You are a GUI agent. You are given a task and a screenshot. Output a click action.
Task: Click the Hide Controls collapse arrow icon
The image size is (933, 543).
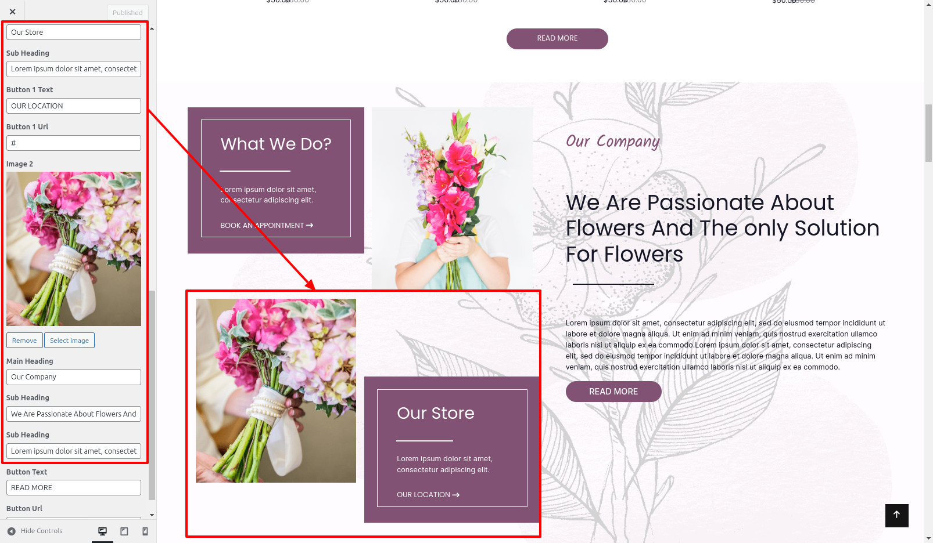pyautogui.click(x=12, y=531)
